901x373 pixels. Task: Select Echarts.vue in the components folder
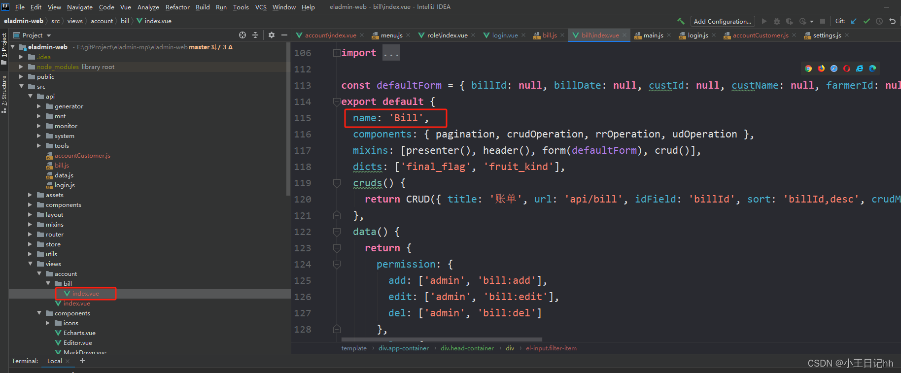pyautogui.click(x=79, y=333)
